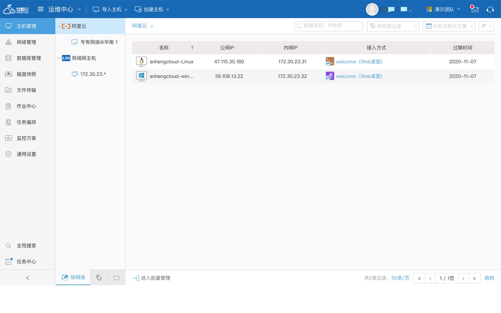Go to the previous page
501x313 pixels.
pos(430,278)
